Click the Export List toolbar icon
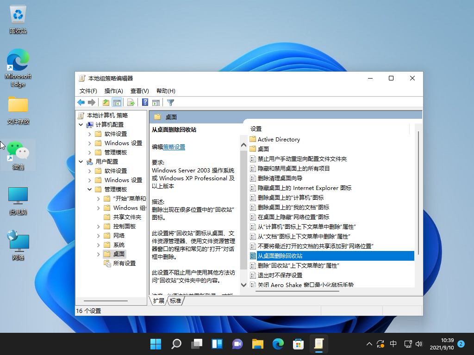474x355 pixels. click(131, 103)
